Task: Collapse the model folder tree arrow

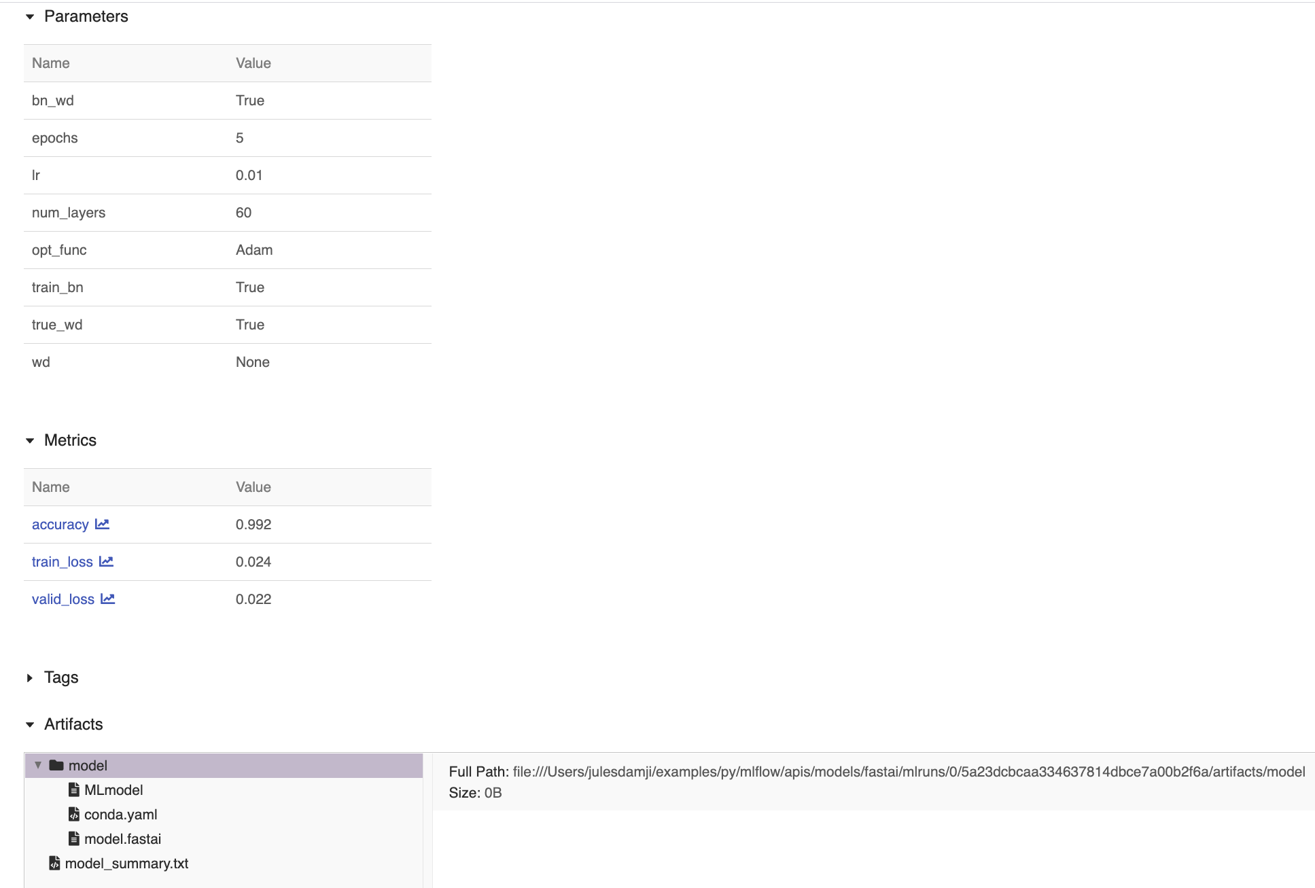Action: [38, 765]
